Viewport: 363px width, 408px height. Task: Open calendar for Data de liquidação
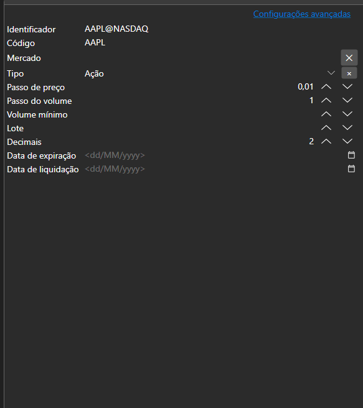click(x=351, y=169)
